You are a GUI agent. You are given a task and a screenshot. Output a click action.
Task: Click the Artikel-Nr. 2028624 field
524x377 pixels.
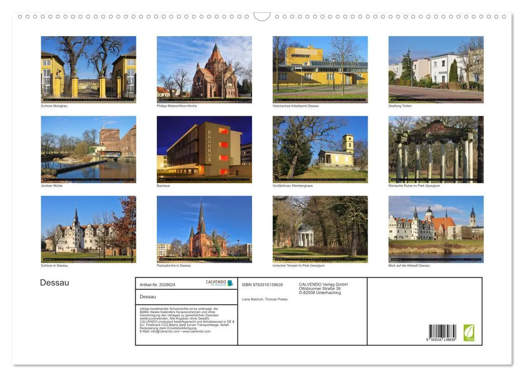(158, 284)
